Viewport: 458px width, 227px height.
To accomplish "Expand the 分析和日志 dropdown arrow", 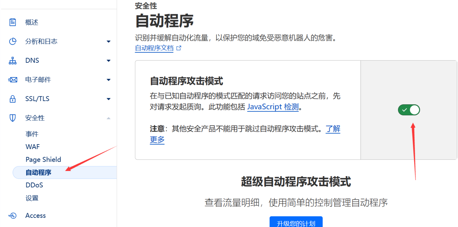I will [109, 41].
